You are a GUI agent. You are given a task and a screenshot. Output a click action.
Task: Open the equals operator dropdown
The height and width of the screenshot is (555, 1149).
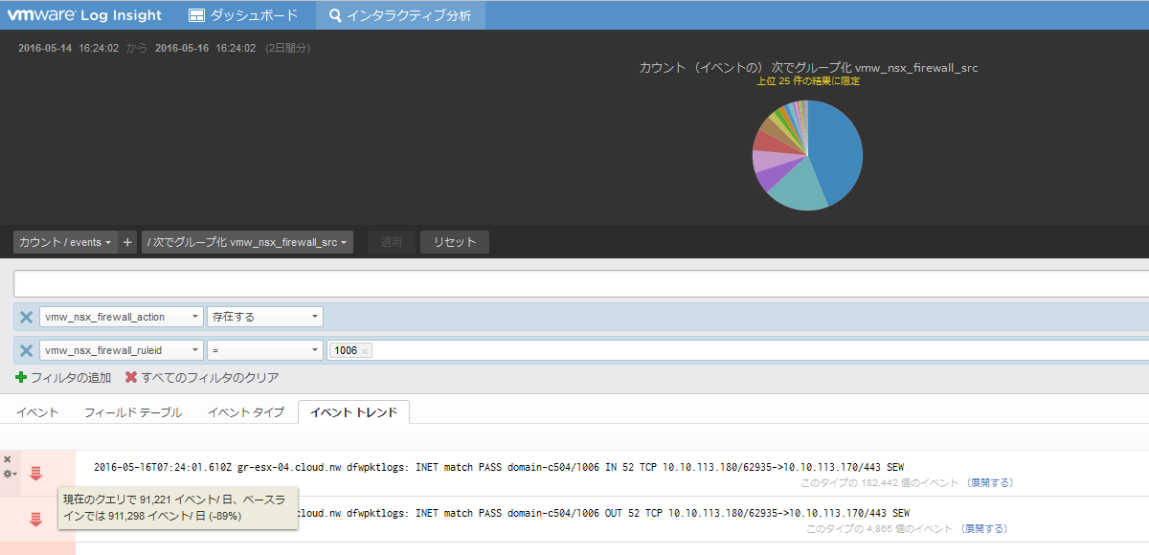point(265,350)
